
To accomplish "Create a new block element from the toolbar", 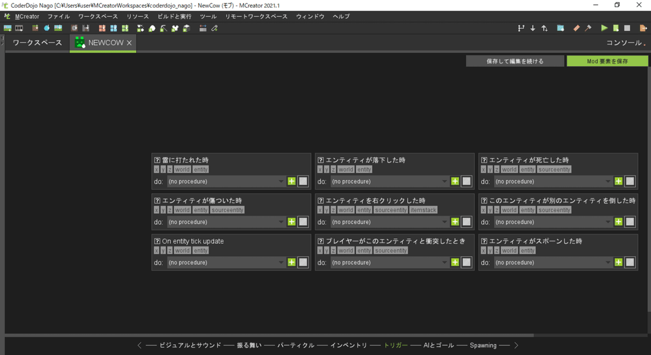I will click(186, 28).
